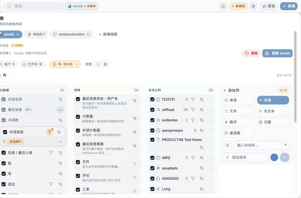Click the 群发 broadcast button
Image resolution: width=301 pixels, height=198 pixels.
[x=269, y=6]
